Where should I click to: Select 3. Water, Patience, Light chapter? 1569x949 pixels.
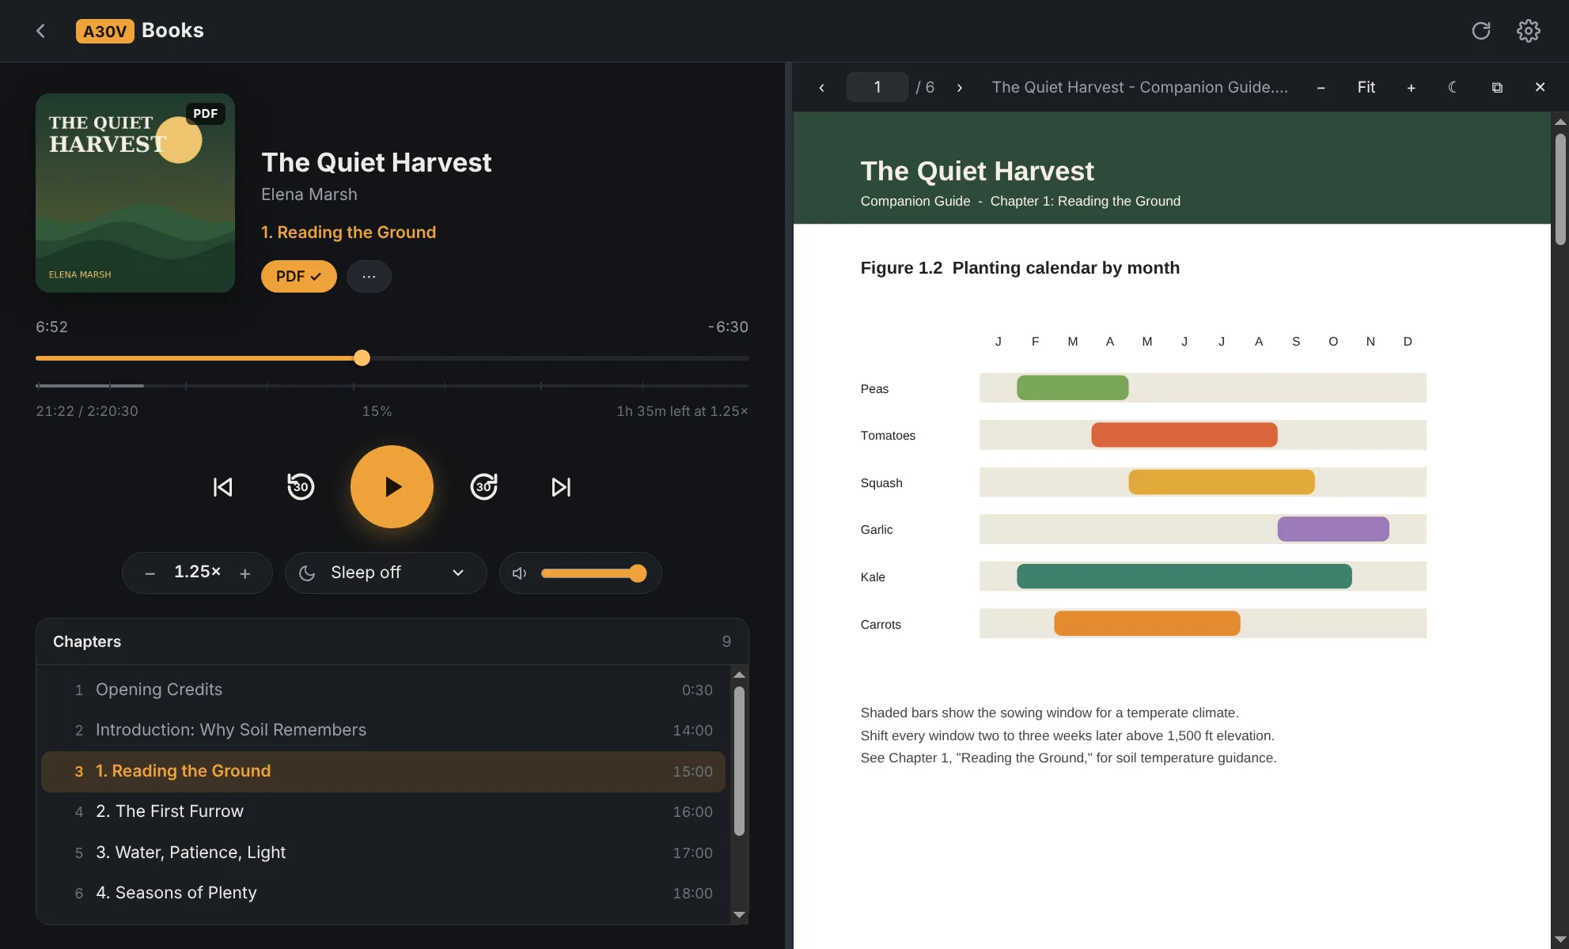(x=383, y=853)
